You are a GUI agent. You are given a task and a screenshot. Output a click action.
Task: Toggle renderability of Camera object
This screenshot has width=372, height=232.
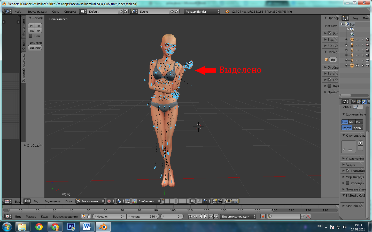pyautogui.click(x=368, y=40)
